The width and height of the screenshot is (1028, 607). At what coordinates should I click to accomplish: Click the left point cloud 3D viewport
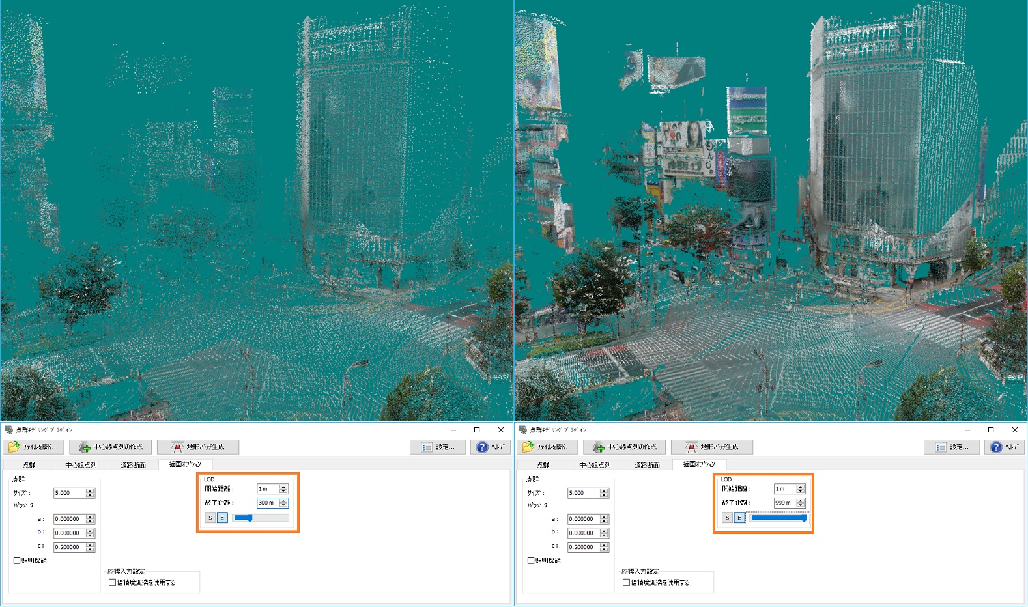pos(257,210)
